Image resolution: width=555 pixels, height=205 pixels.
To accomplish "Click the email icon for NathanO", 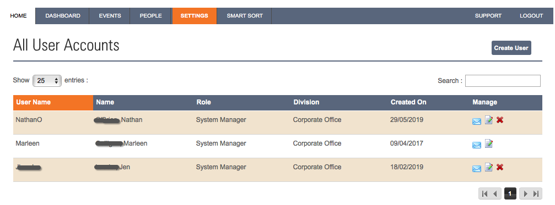I will click(476, 121).
